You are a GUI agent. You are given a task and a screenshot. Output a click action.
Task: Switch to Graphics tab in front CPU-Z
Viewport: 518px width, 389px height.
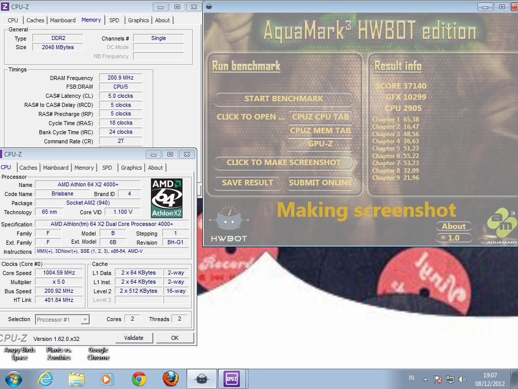tap(131, 168)
